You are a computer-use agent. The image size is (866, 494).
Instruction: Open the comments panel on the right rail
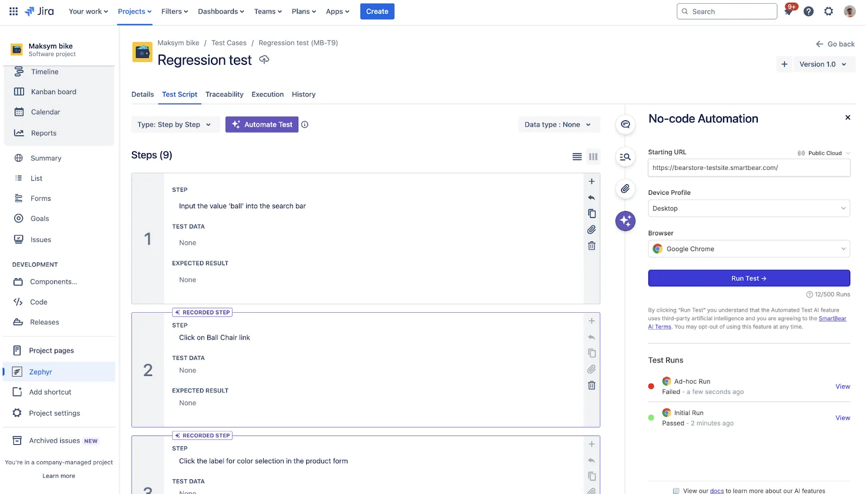(x=625, y=124)
